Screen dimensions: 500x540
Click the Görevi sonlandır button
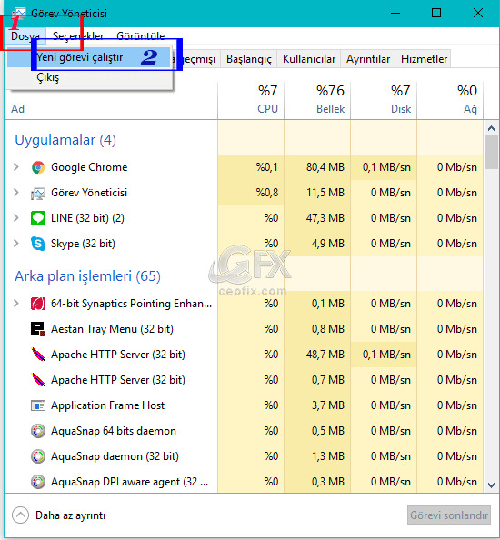(449, 515)
